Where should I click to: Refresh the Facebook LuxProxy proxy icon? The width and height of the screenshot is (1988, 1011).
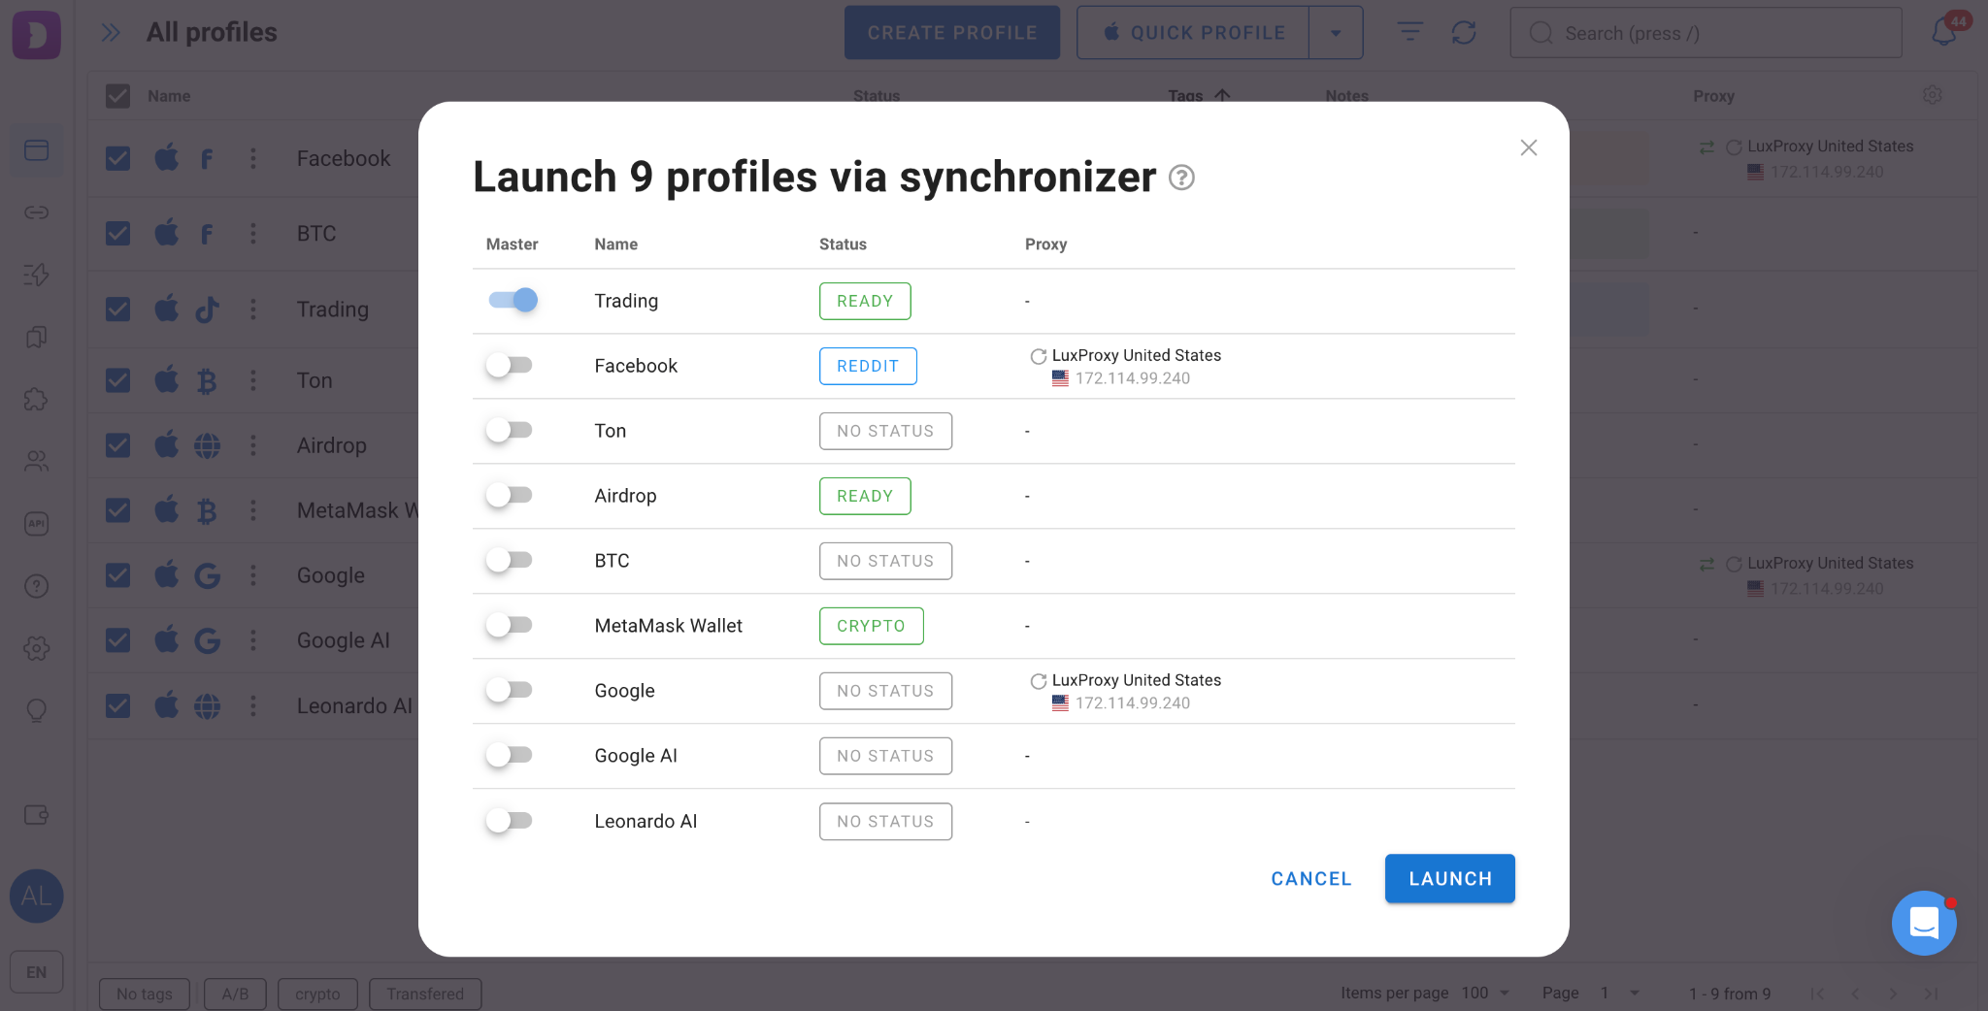click(1038, 356)
